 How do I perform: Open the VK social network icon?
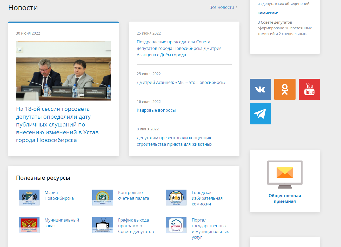point(260,89)
